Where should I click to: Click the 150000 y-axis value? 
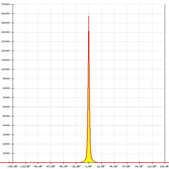[6, 23]
